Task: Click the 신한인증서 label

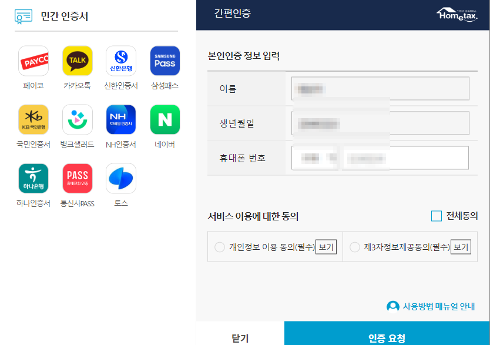Action: 121,86
